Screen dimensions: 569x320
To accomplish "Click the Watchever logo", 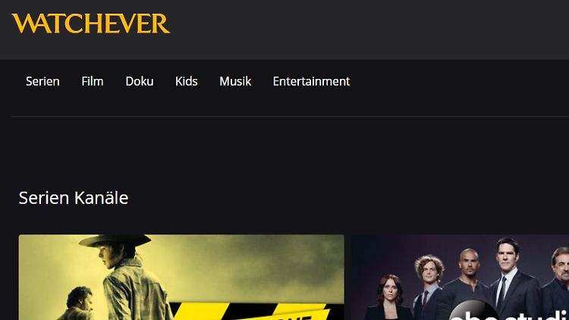I will point(91,24).
